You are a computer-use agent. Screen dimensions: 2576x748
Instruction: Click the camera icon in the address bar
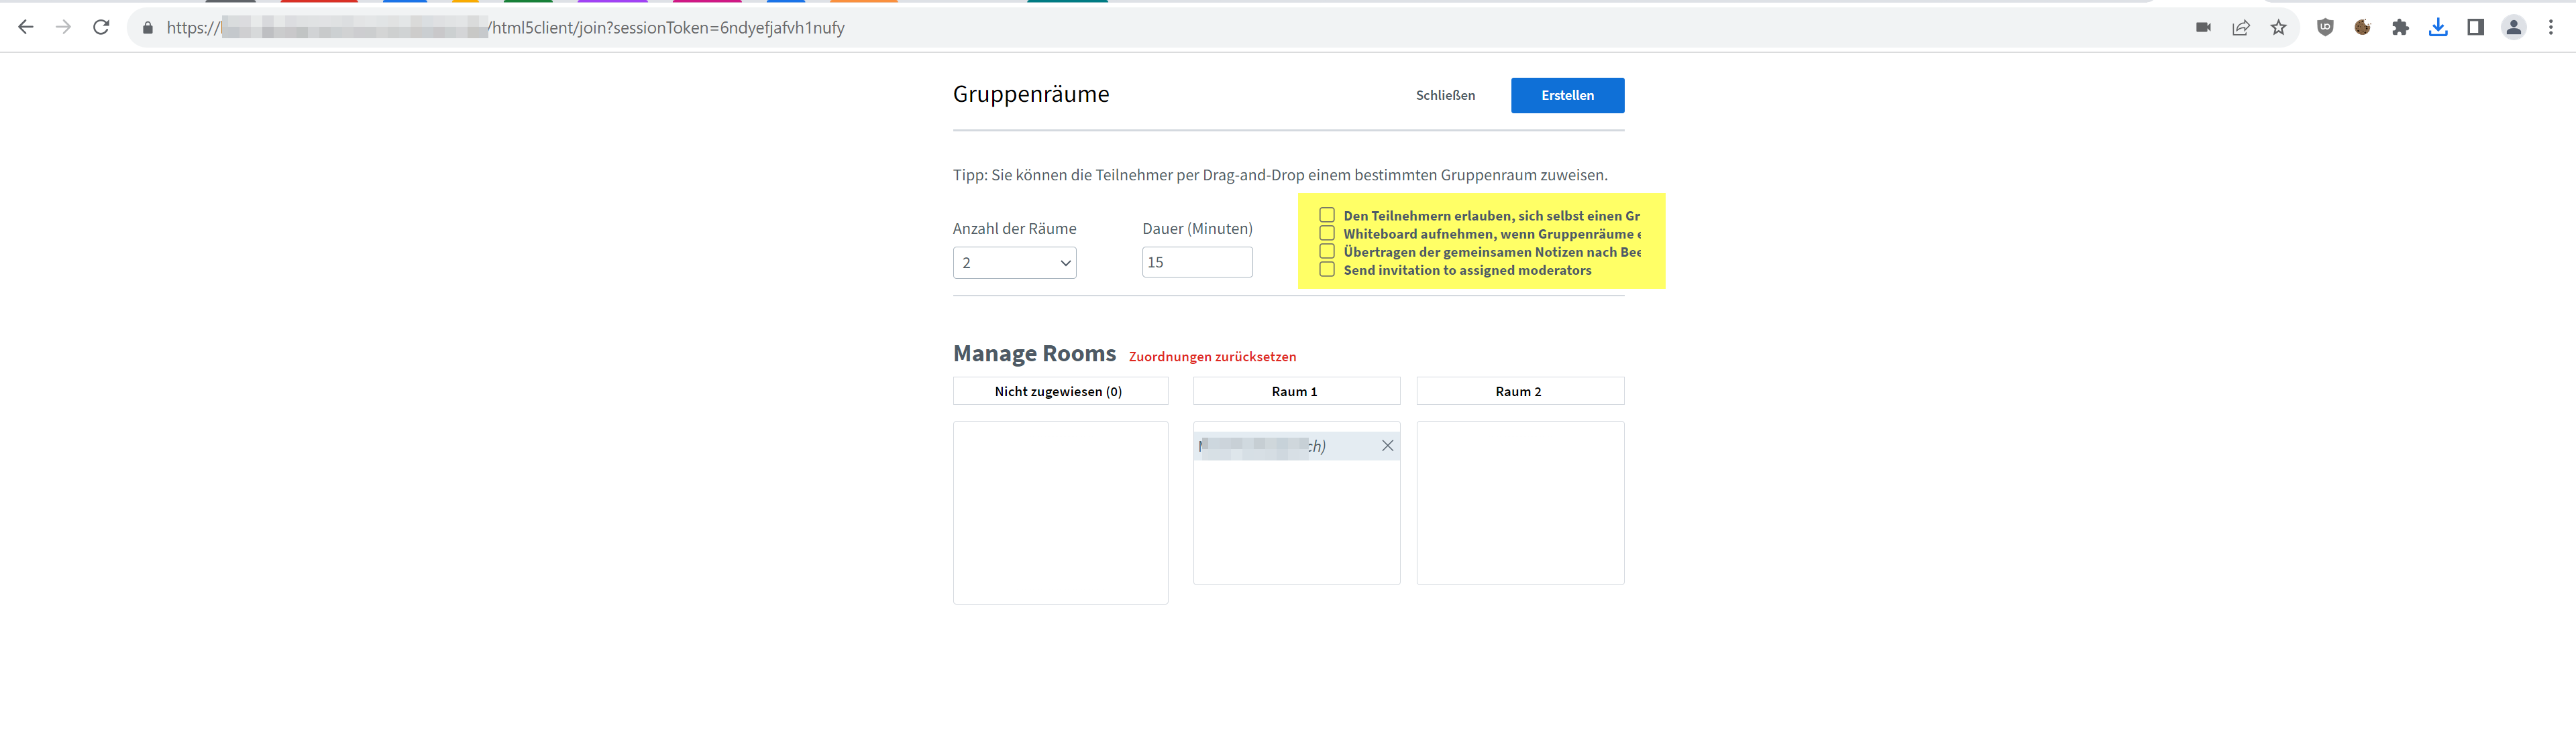(x=2203, y=27)
